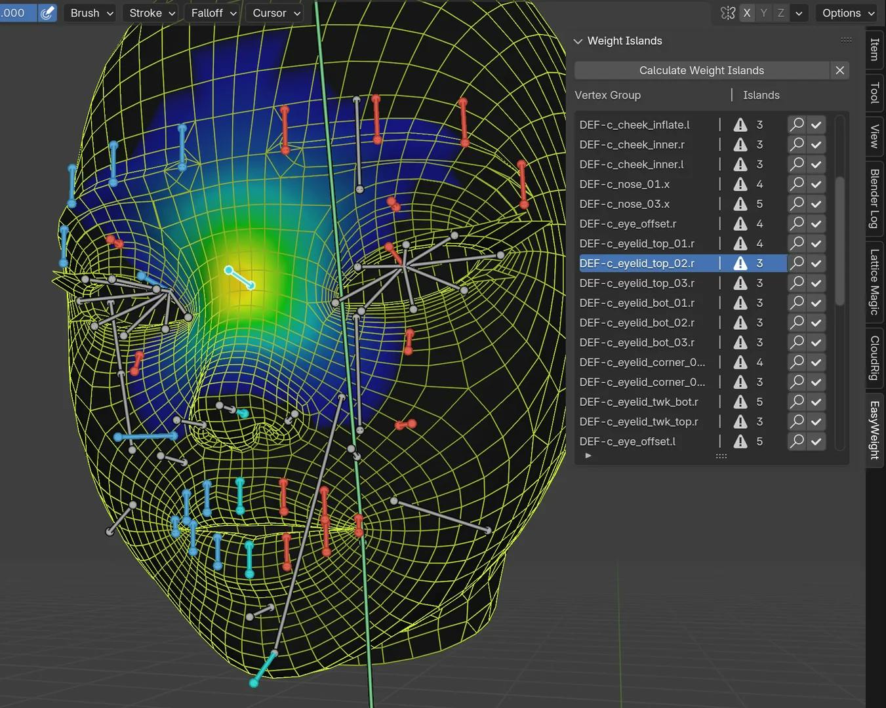Viewport: 886px width, 708px height.
Task: Mark DEF-c_nose_01.x islands as checked
Action: (x=816, y=184)
